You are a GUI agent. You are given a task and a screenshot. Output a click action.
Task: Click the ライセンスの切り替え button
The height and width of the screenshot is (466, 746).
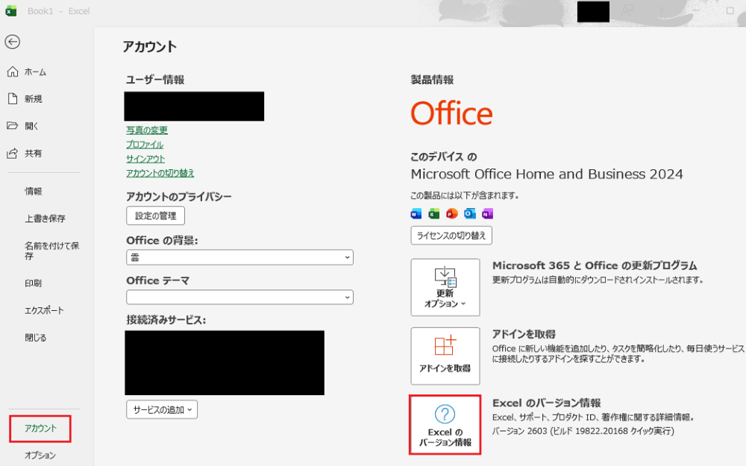[x=451, y=236]
